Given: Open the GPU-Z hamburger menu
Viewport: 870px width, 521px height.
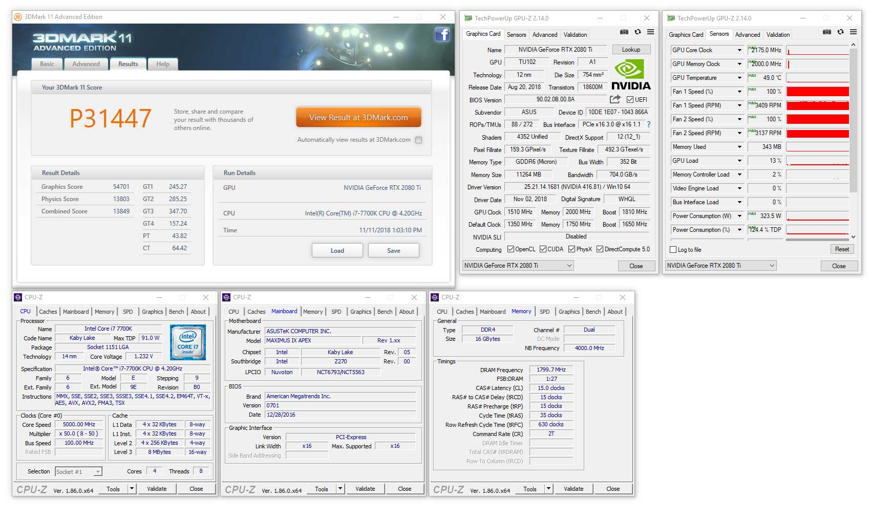Looking at the screenshot, I should 650,32.
